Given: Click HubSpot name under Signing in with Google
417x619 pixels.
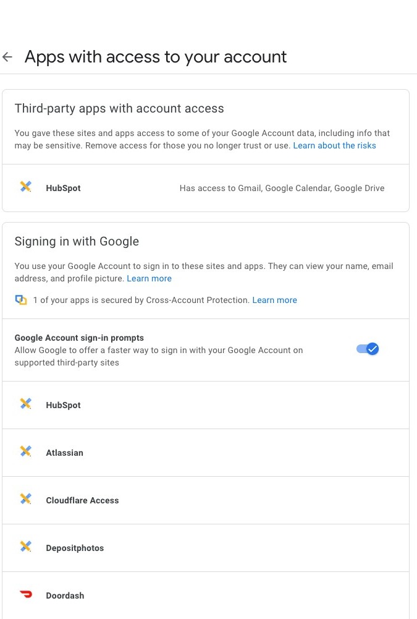Looking at the screenshot, I should [x=63, y=405].
